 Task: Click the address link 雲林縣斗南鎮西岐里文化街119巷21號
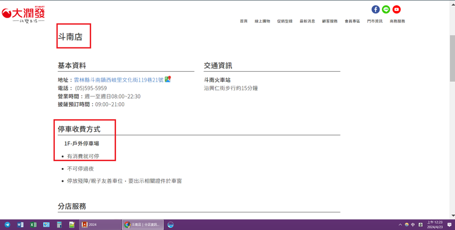click(x=118, y=80)
